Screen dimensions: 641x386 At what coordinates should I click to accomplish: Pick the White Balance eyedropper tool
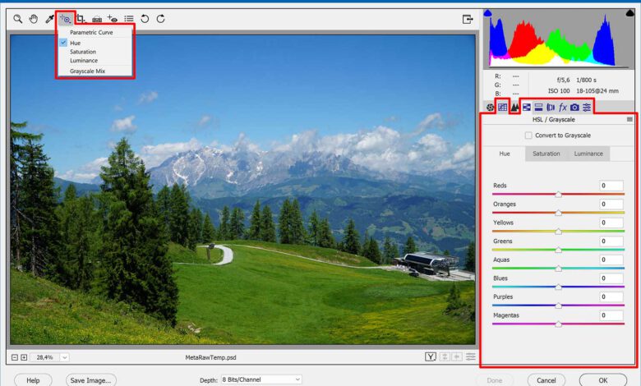click(x=49, y=18)
